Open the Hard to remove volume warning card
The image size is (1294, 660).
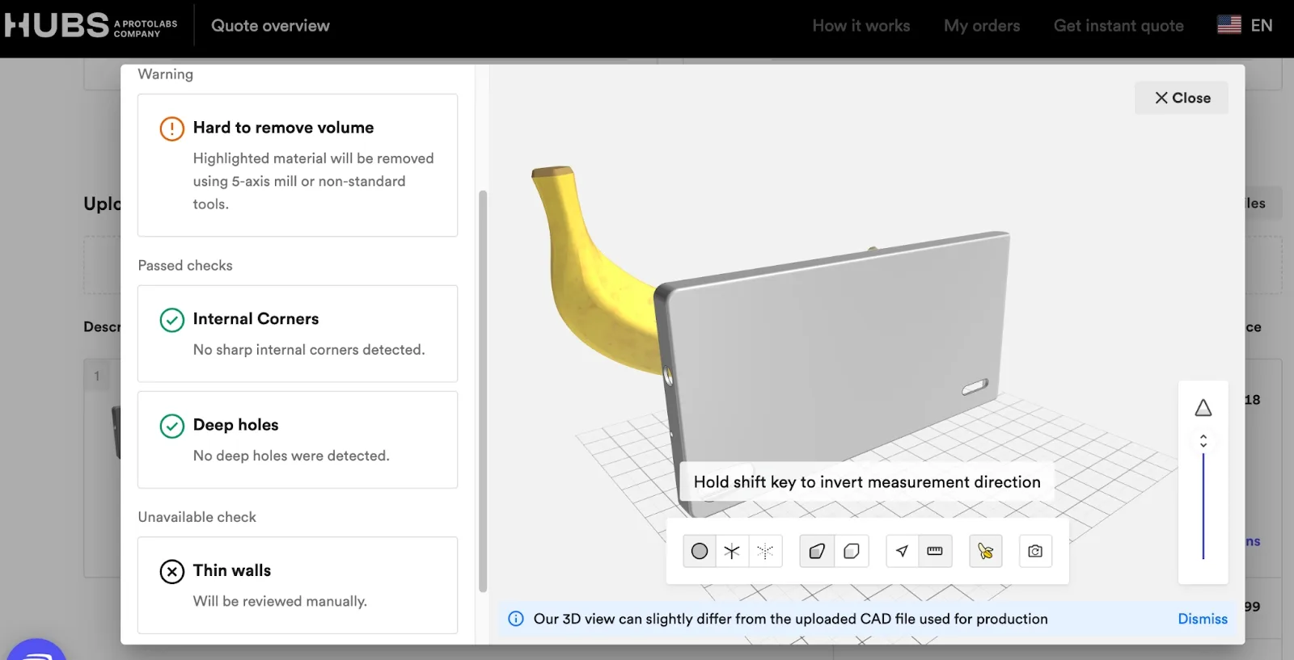tap(298, 166)
